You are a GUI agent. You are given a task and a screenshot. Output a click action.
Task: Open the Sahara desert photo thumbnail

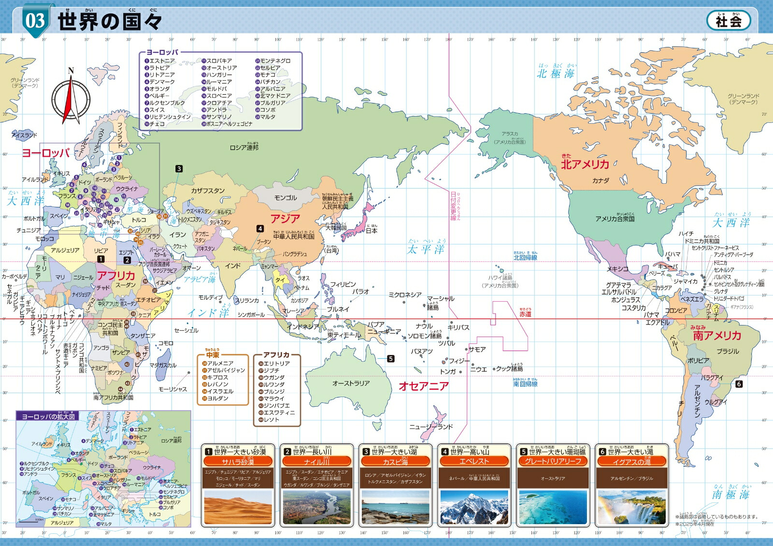click(x=238, y=507)
